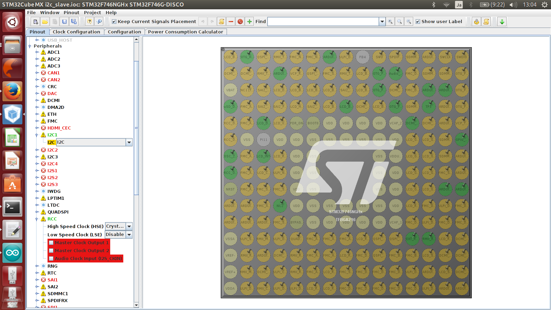Click the single floppy disk Save icon

coord(64,22)
